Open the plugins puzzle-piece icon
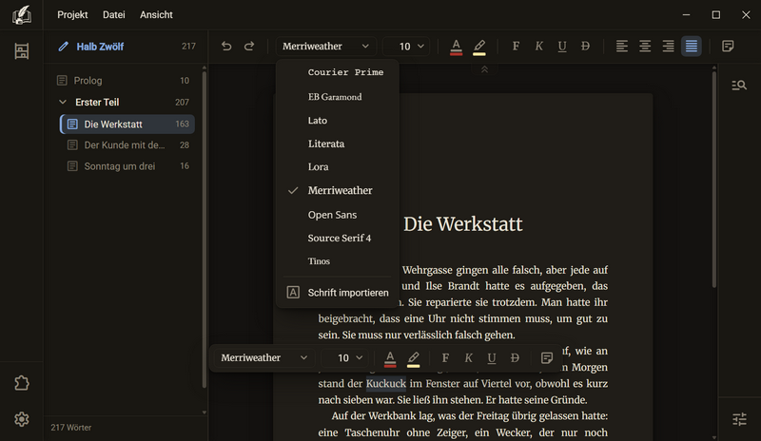The width and height of the screenshot is (761, 441). [x=21, y=383]
